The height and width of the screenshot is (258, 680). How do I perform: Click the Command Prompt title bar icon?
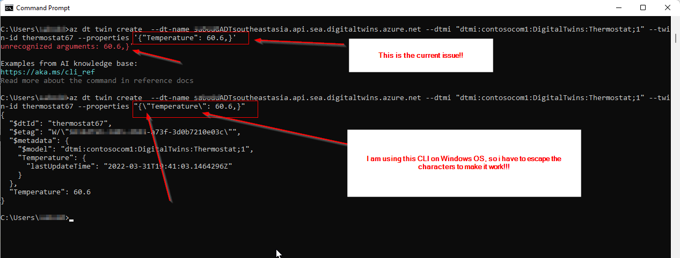[x=9, y=8]
